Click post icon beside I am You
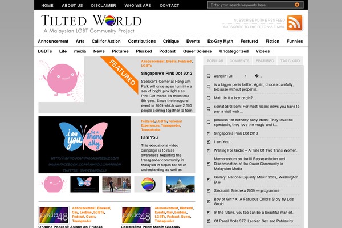The height and width of the screenshot is (228, 342). (209, 142)
